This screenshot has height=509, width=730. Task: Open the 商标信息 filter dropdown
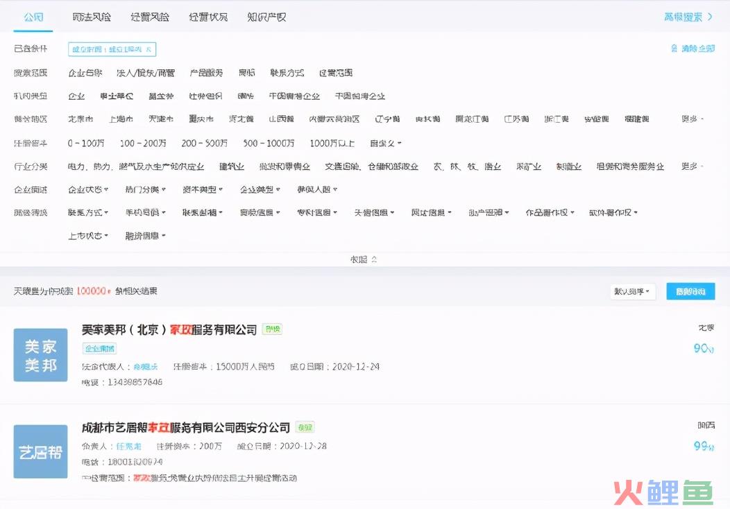260,213
